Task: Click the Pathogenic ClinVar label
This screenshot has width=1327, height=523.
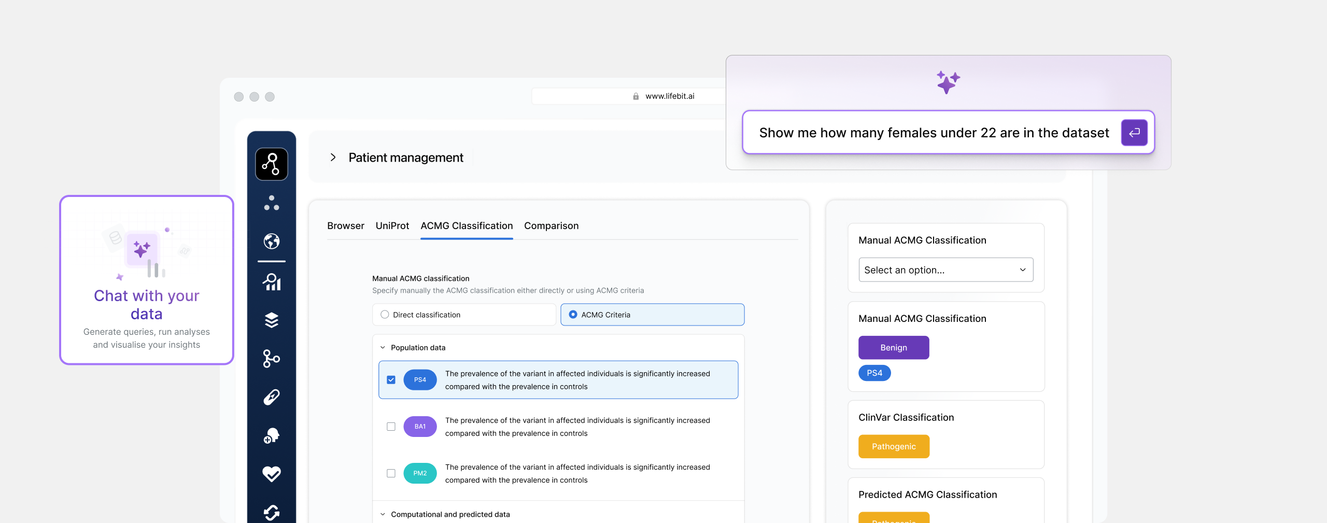Action: coord(893,446)
